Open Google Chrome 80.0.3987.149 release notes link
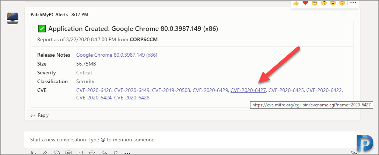Image resolution: width=379 pixels, height=155 pixels. [x=117, y=55]
